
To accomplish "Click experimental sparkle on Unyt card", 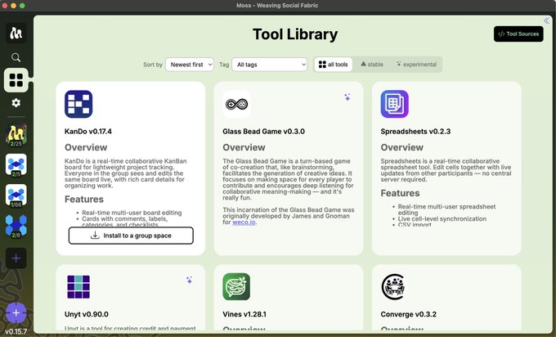I will 190,281.
